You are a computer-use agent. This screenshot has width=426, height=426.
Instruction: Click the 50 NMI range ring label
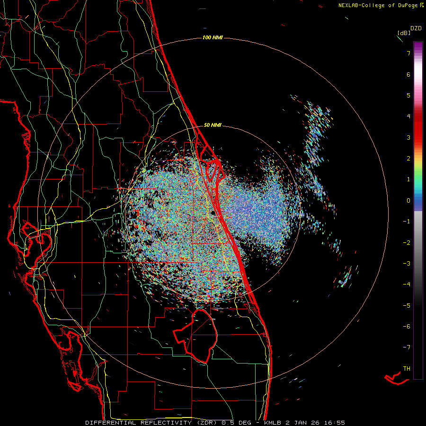(213, 125)
